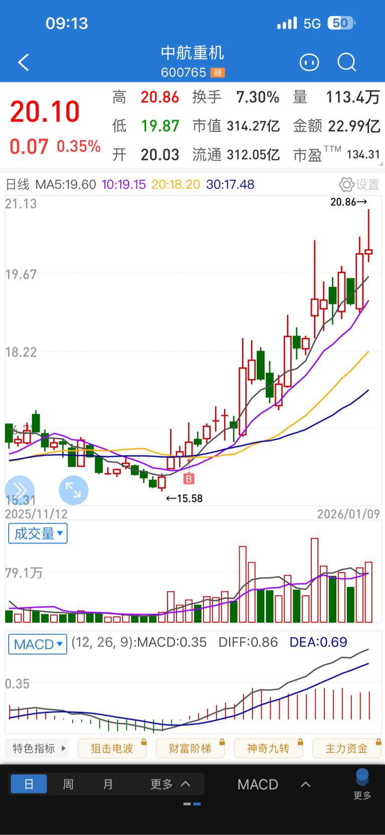Tap PE TTM value 134.31
Viewport: 385px width, 835px height.
pos(363,155)
